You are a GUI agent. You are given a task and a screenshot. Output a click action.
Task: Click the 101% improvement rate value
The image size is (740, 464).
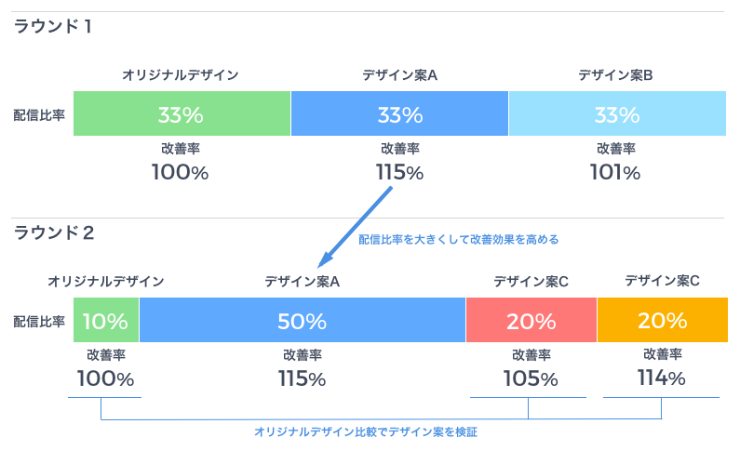(615, 173)
